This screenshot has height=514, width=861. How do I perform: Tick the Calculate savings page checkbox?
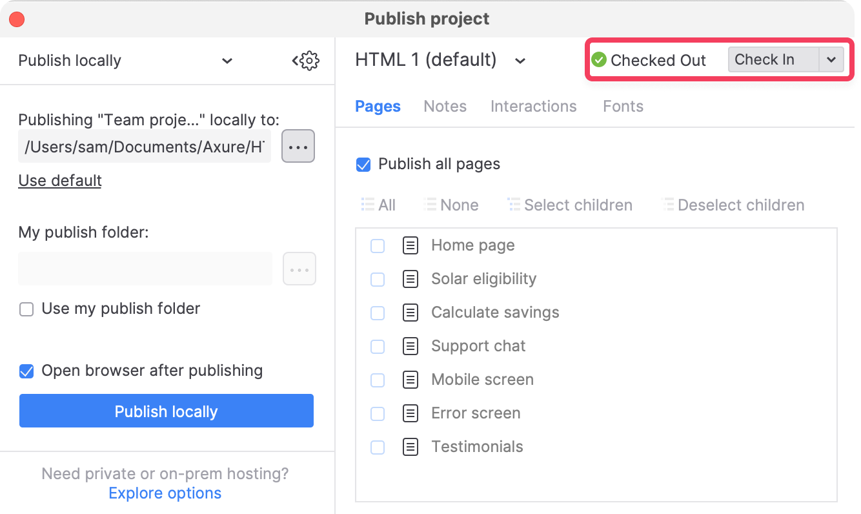pos(378,313)
